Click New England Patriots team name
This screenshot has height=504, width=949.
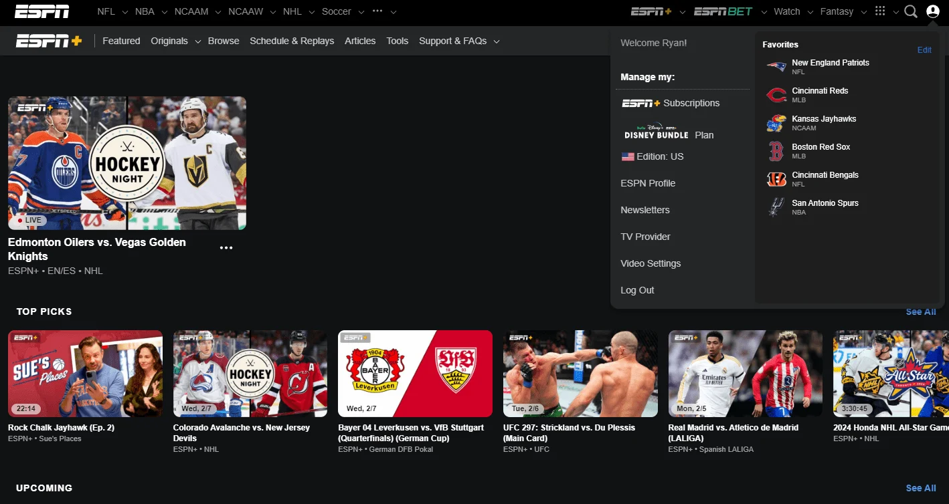click(831, 63)
